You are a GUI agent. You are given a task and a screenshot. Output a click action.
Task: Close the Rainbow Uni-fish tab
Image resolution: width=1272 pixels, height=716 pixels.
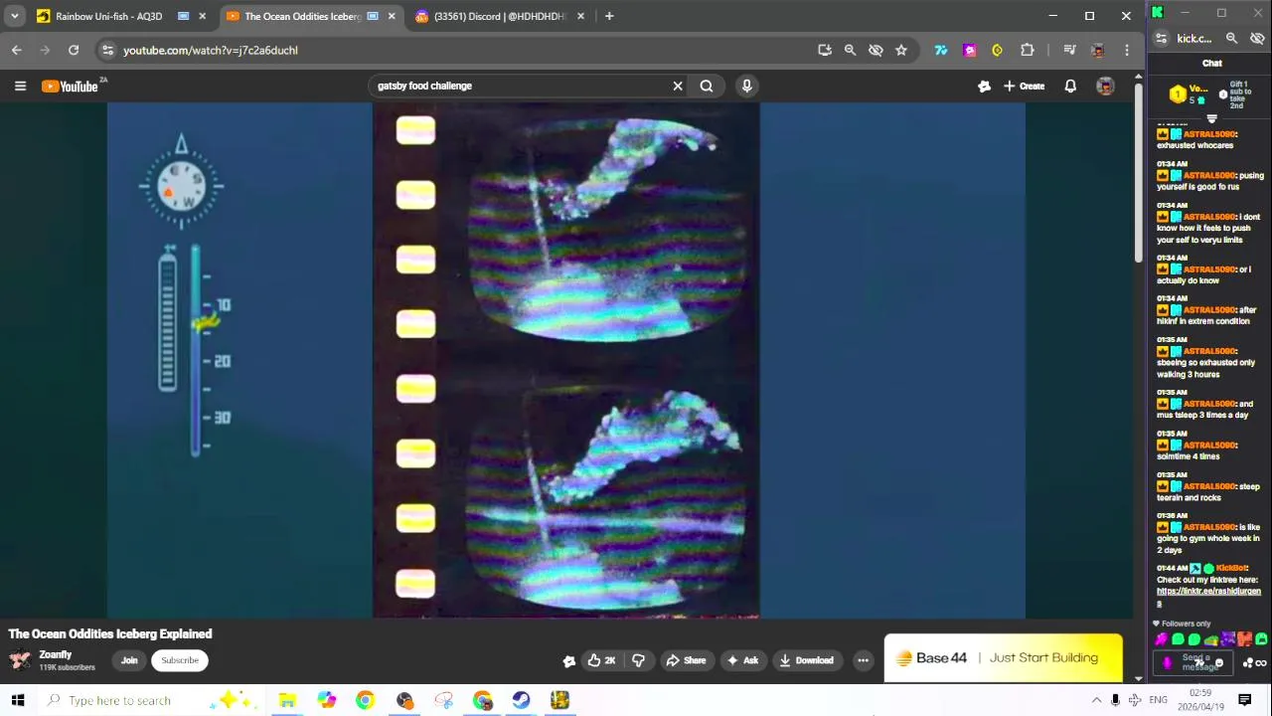tap(203, 16)
